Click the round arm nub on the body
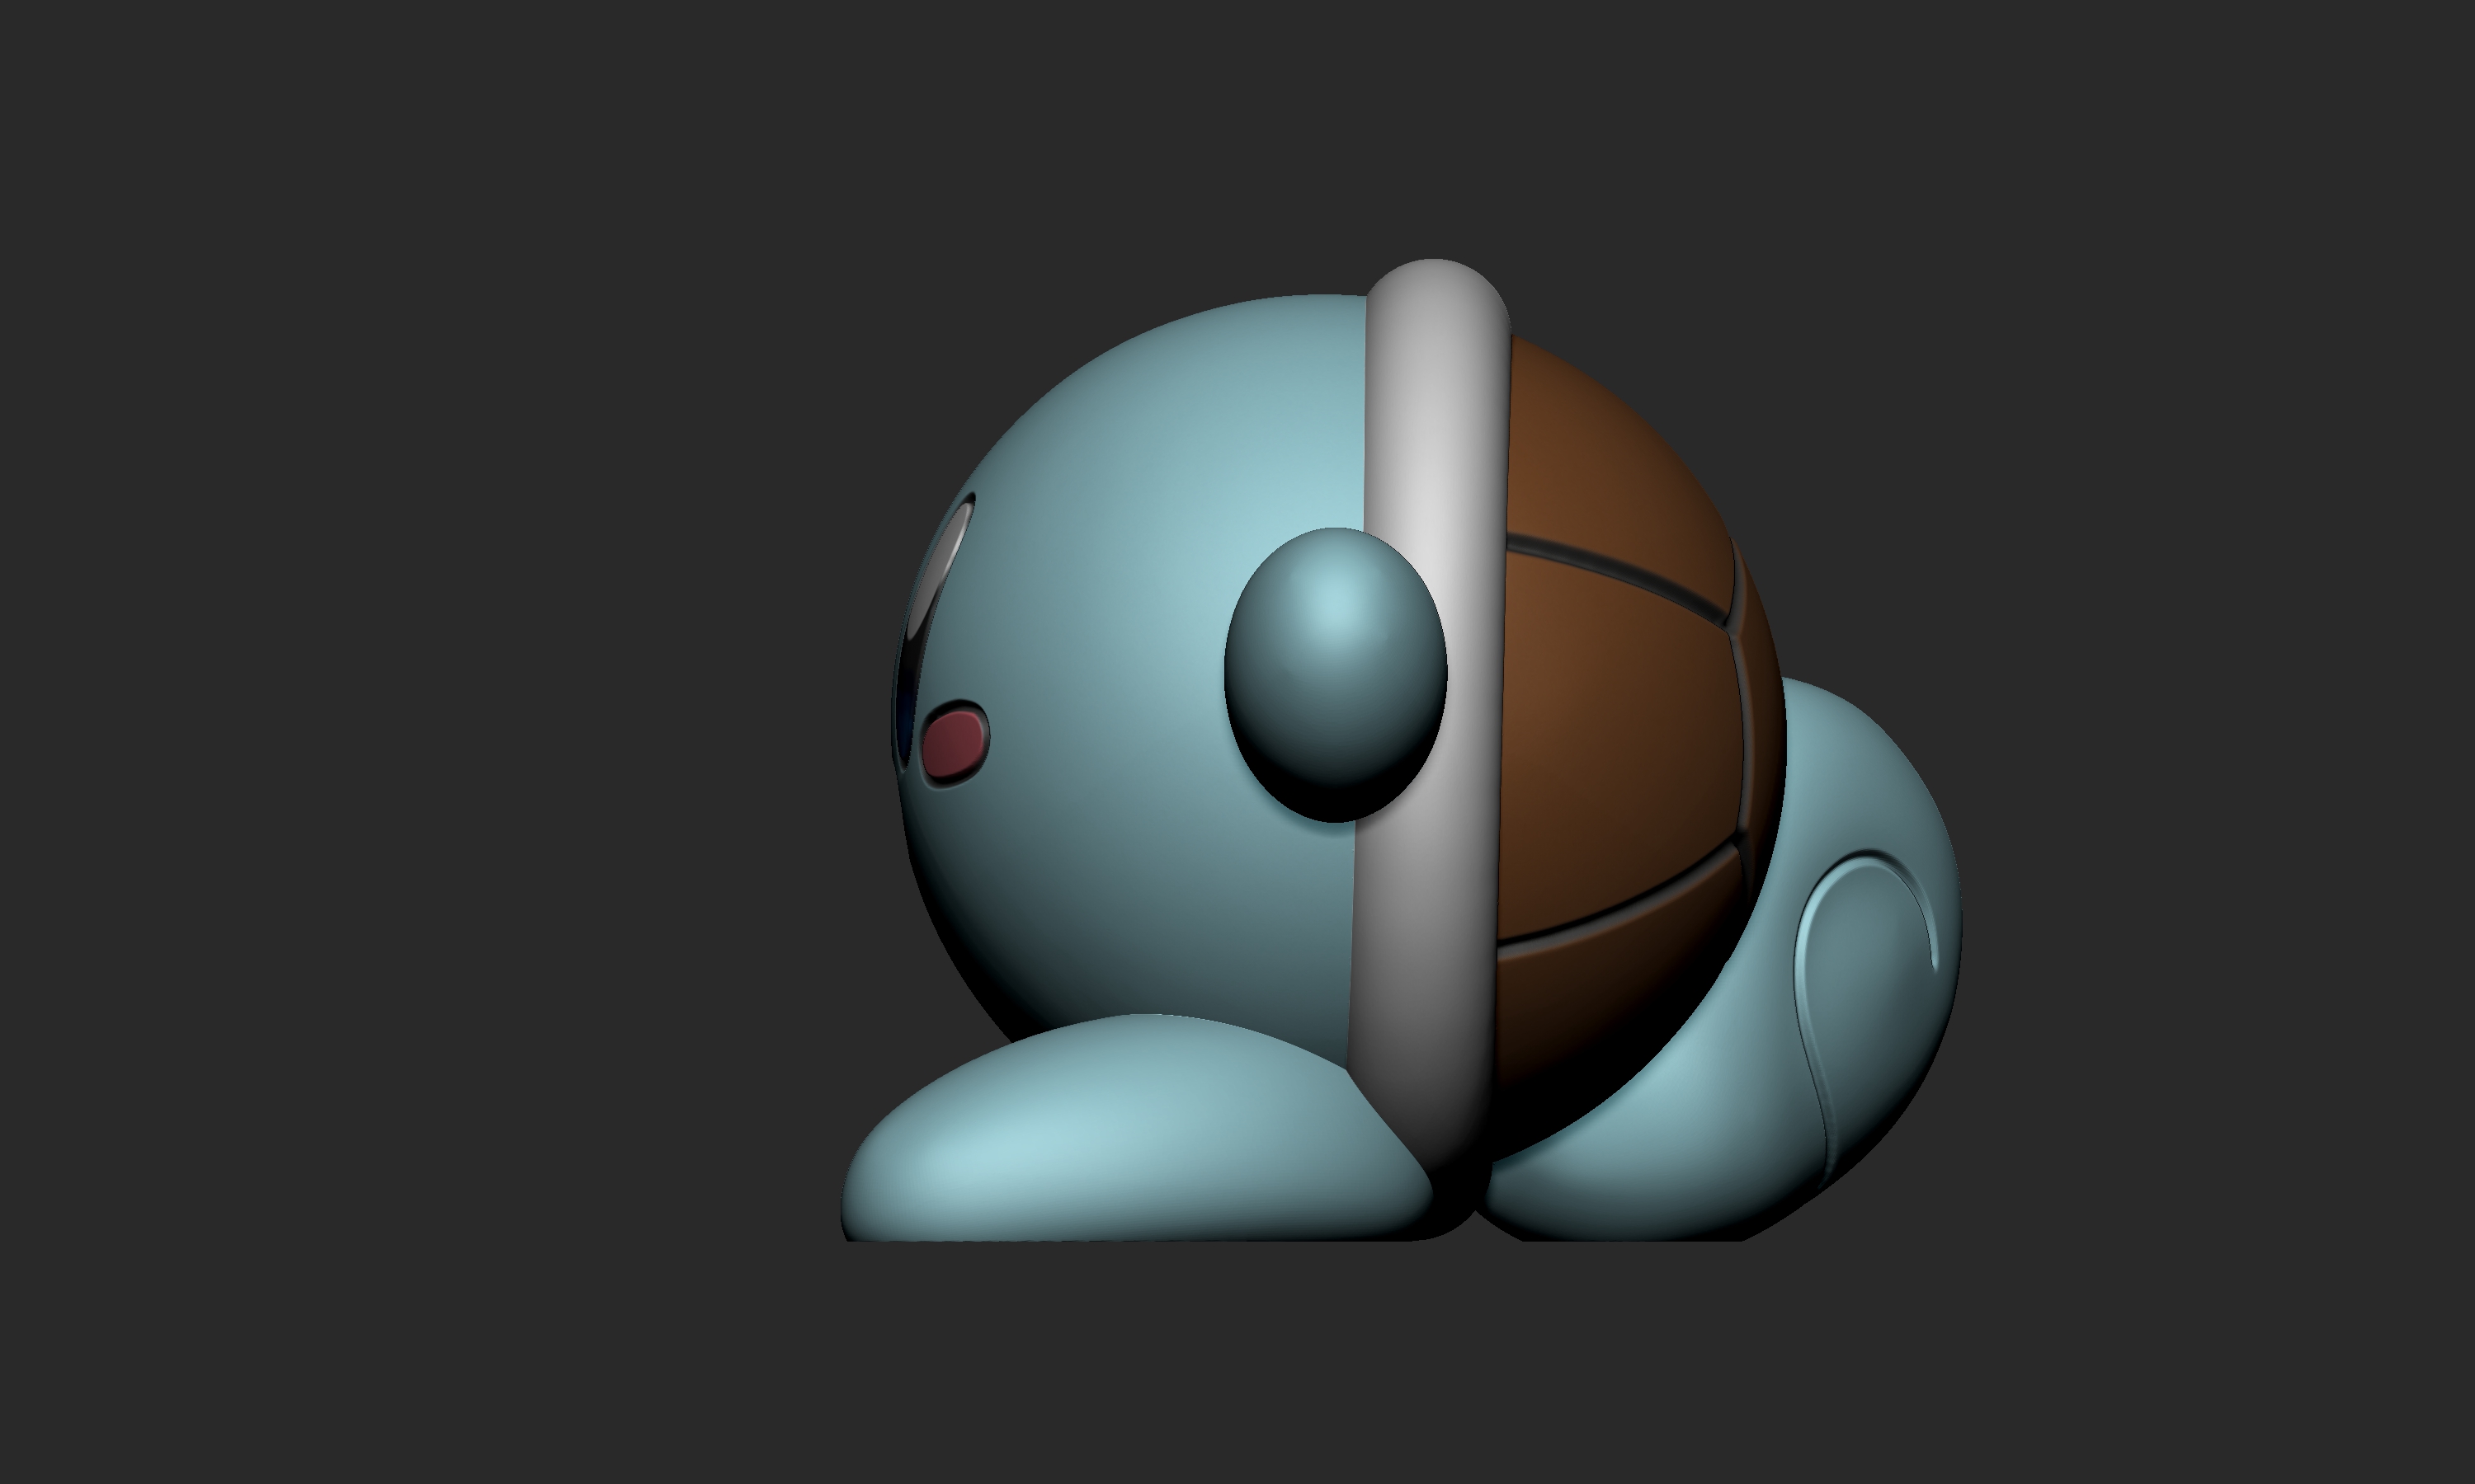2475x1484 pixels. click(1336, 675)
